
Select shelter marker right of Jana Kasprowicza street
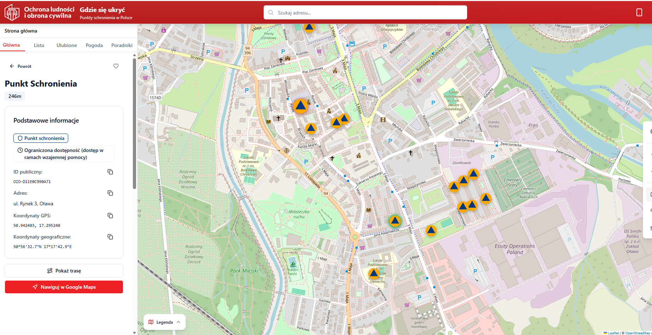[431, 231]
